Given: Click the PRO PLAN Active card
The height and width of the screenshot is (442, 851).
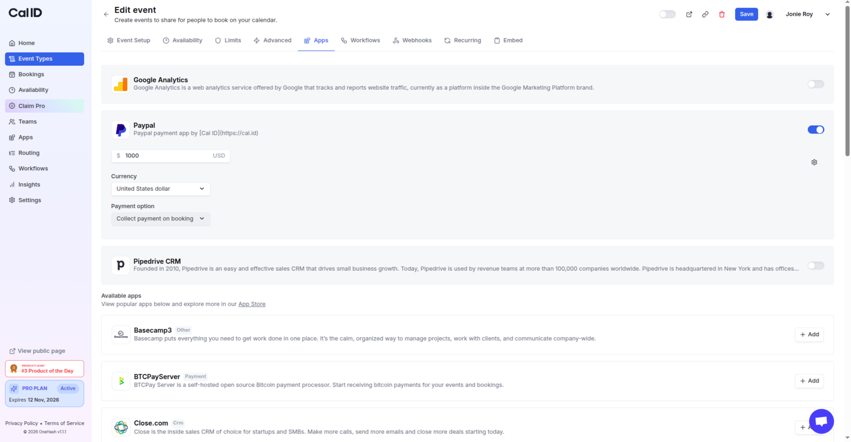Looking at the screenshot, I should [x=45, y=394].
